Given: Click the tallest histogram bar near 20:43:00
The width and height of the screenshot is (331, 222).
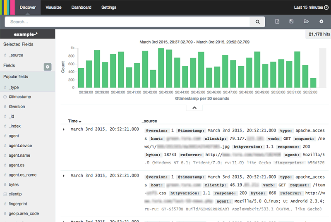Looking at the screenshot, I should 161,68.
